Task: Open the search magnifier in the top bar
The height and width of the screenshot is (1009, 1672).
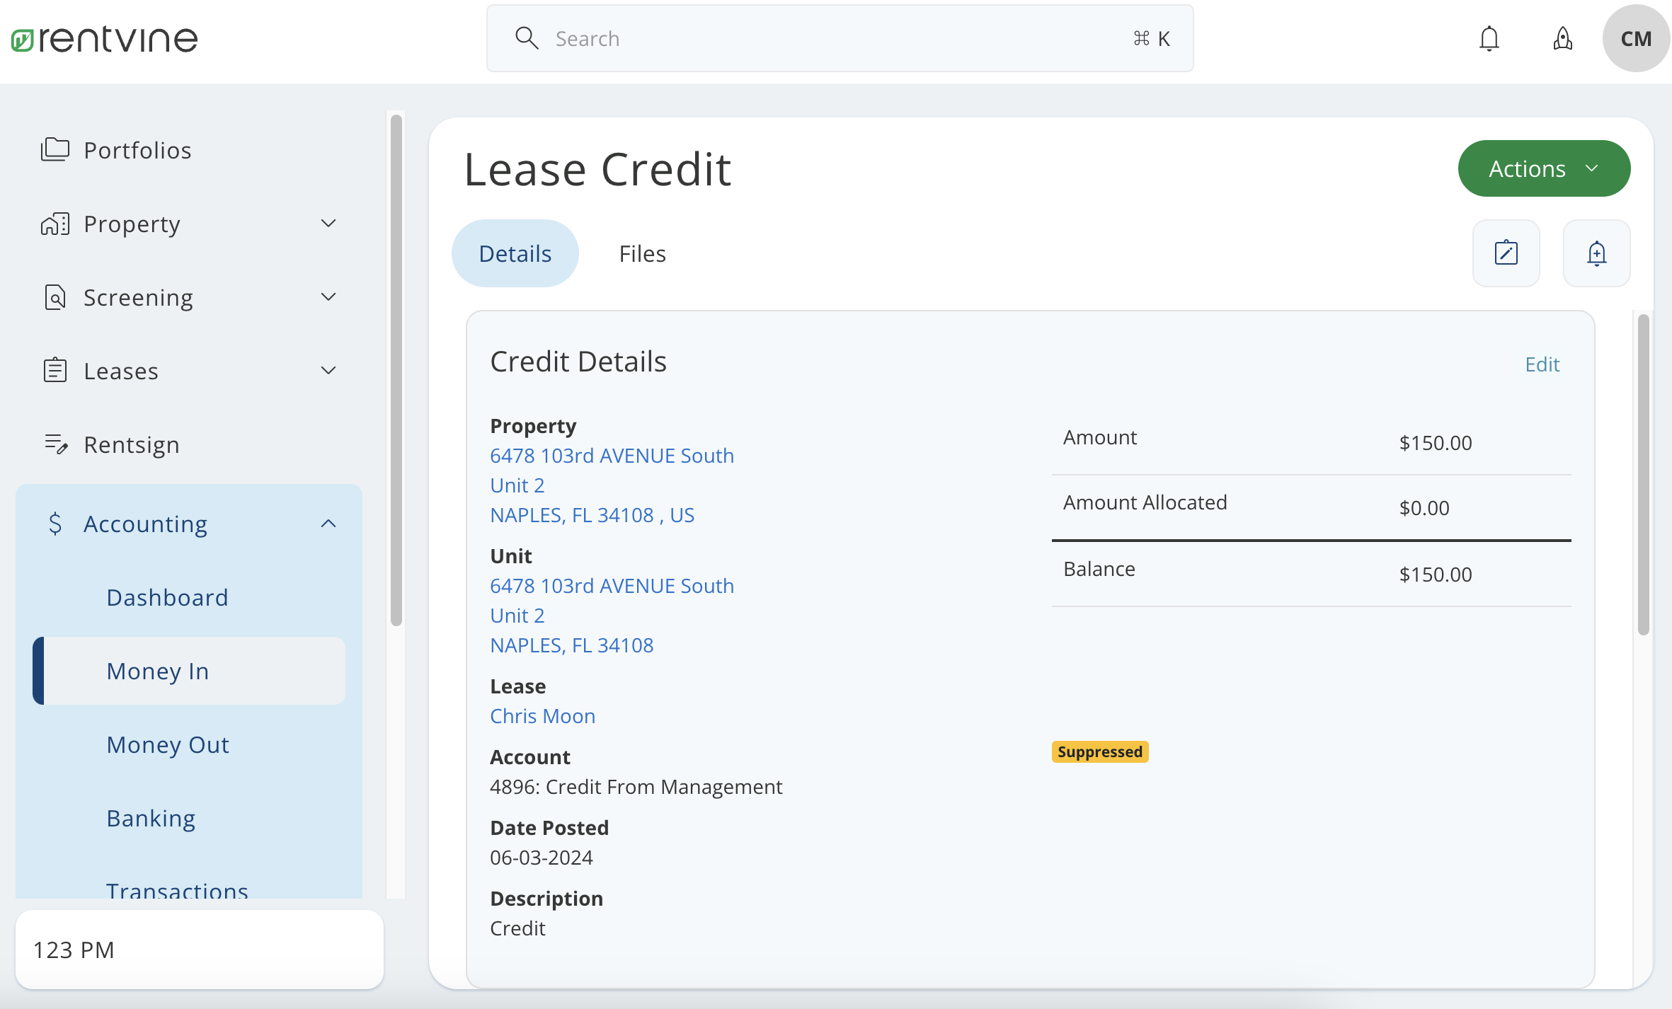Action: click(x=527, y=38)
